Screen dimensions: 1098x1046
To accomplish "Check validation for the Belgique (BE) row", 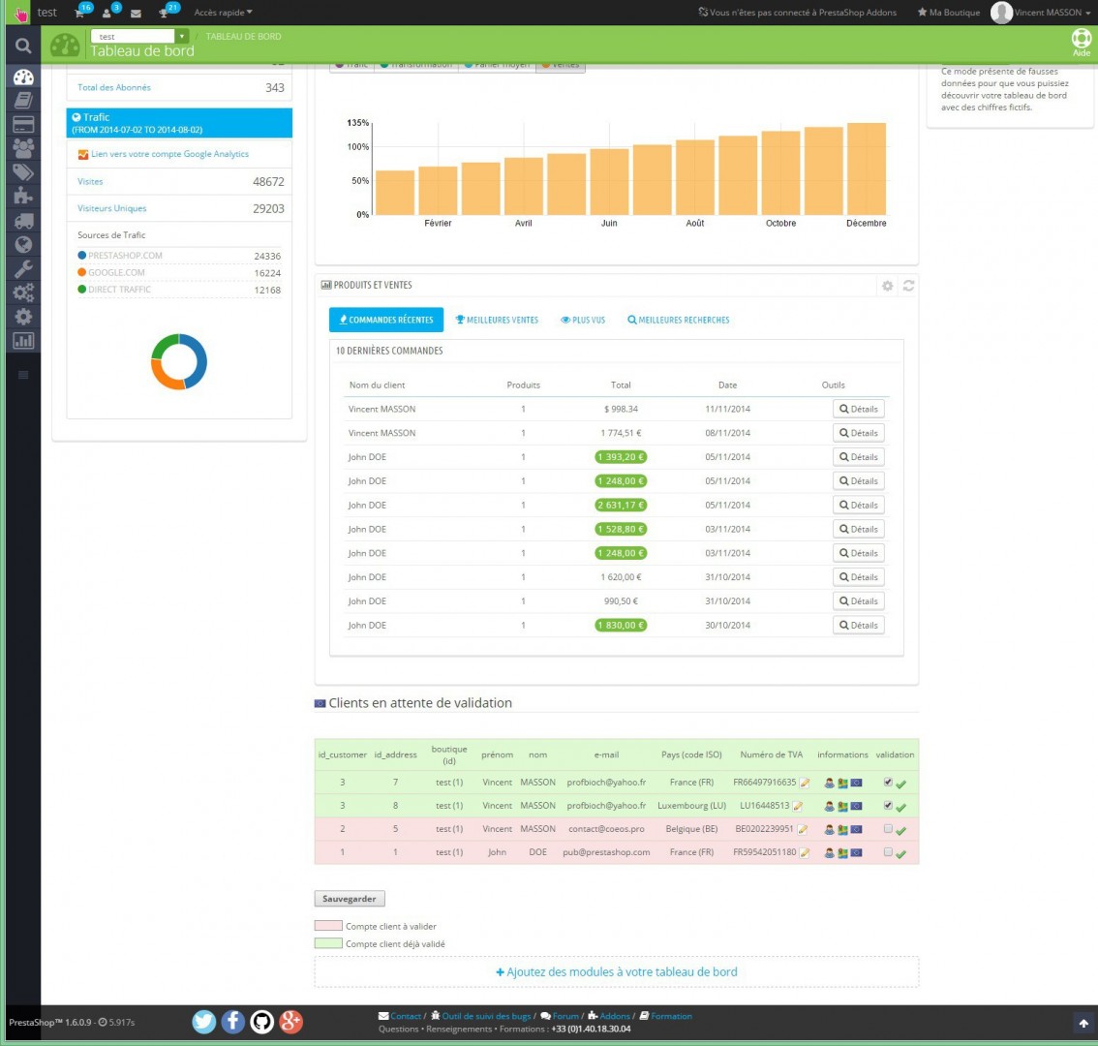I will [888, 829].
